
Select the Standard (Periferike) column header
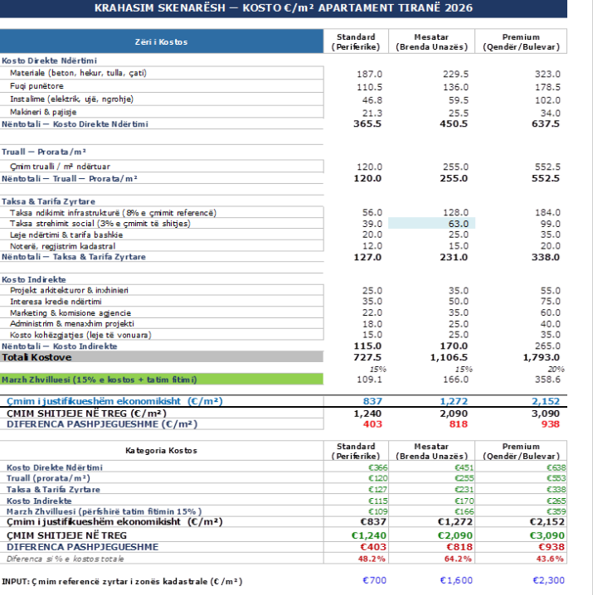click(356, 41)
